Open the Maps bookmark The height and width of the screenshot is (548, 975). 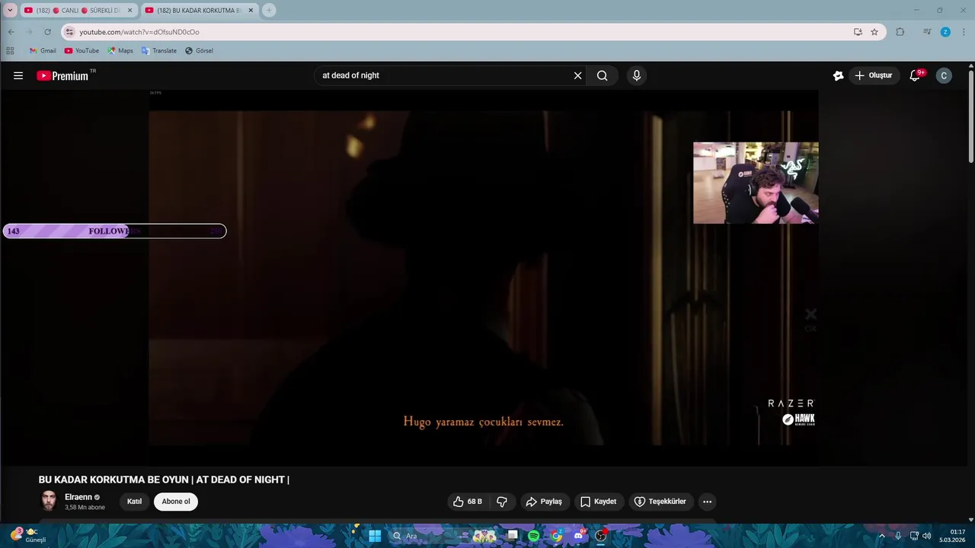pos(120,51)
